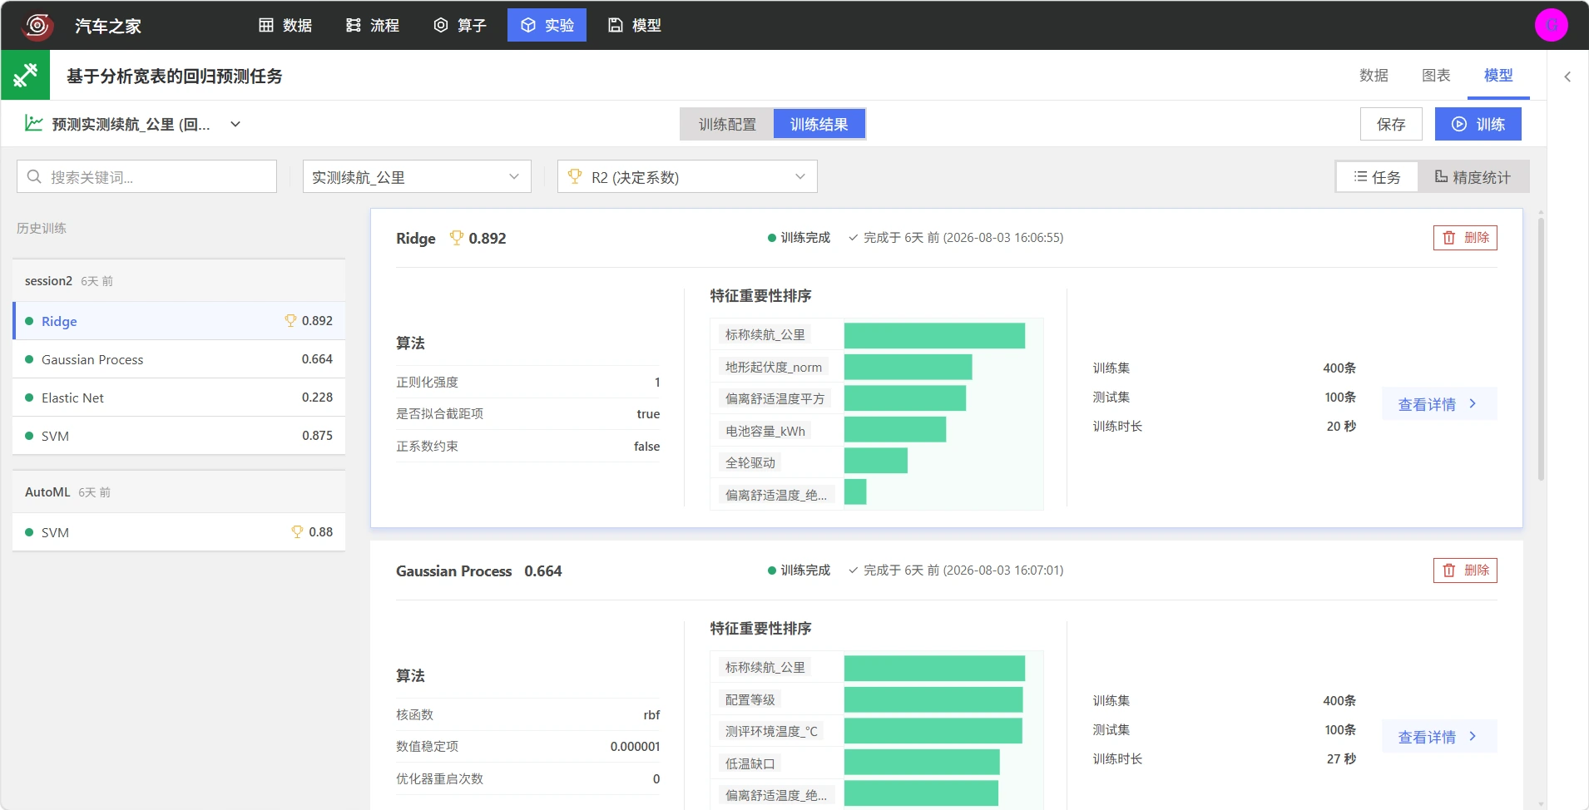
Task: Select the 实验 navigation item
Action: [547, 26]
